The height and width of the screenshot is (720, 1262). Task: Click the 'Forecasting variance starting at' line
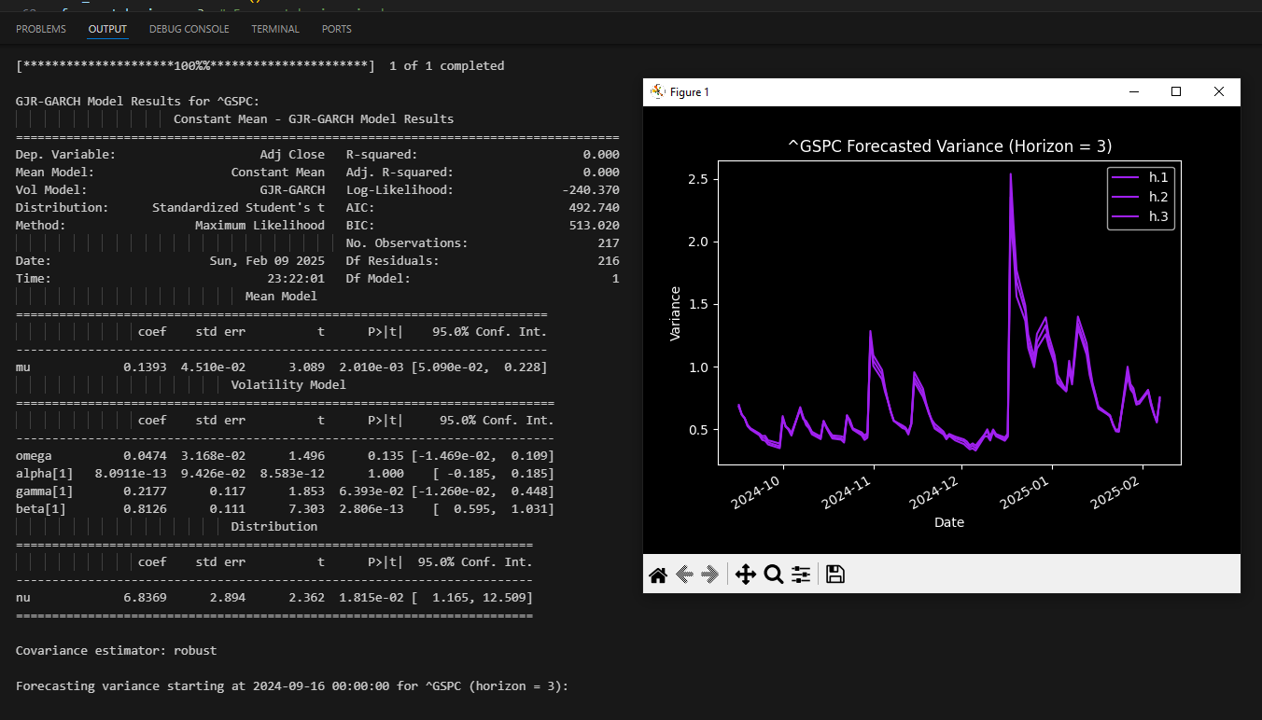[291, 685]
